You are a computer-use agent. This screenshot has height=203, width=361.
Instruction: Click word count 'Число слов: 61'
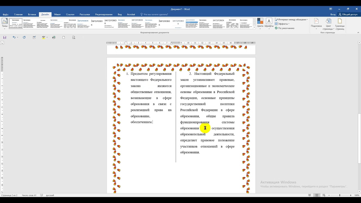click(x=29, y=195)
